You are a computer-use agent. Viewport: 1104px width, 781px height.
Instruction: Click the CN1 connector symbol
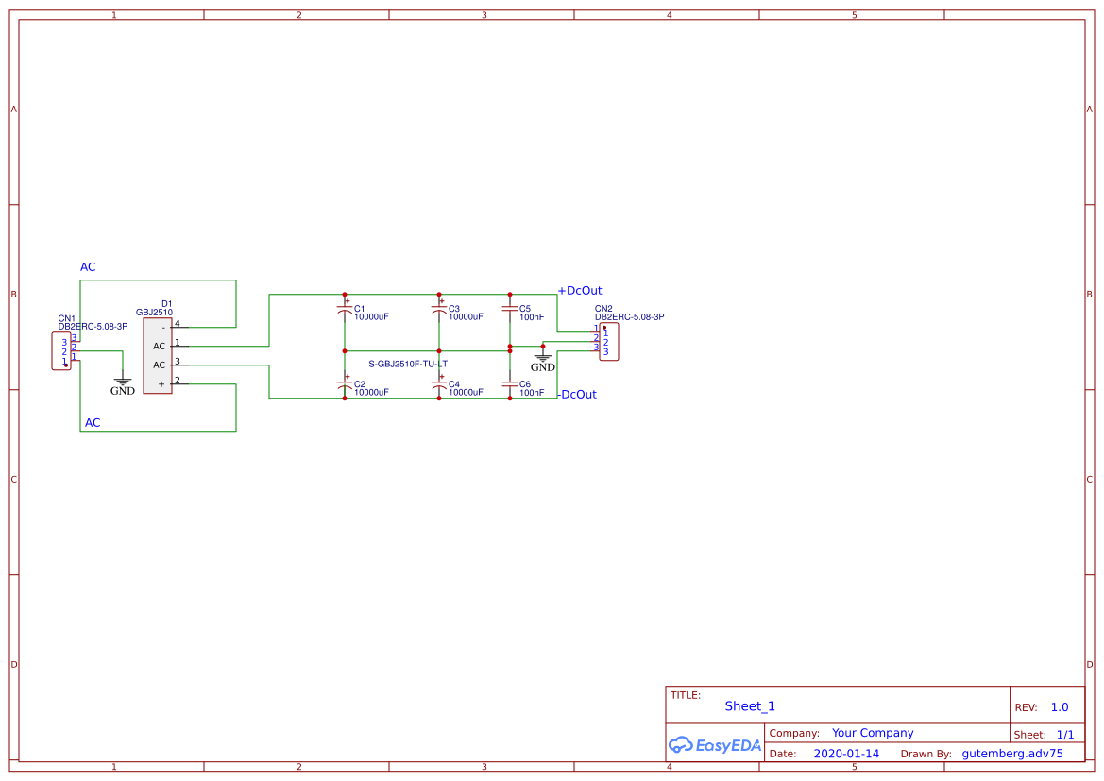[x=61, y=350]
